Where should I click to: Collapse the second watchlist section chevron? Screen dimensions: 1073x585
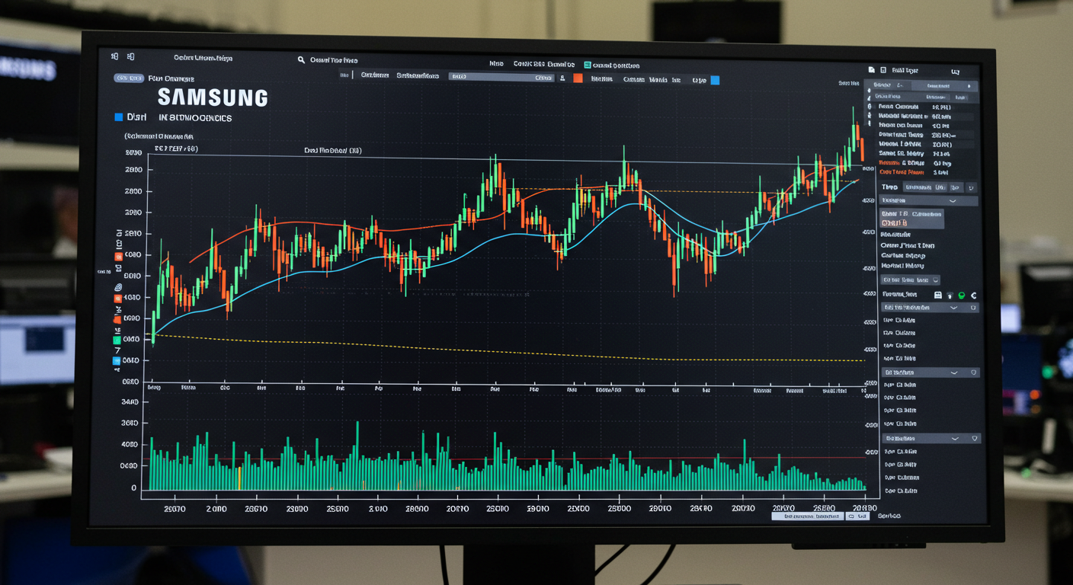(954, 373)
